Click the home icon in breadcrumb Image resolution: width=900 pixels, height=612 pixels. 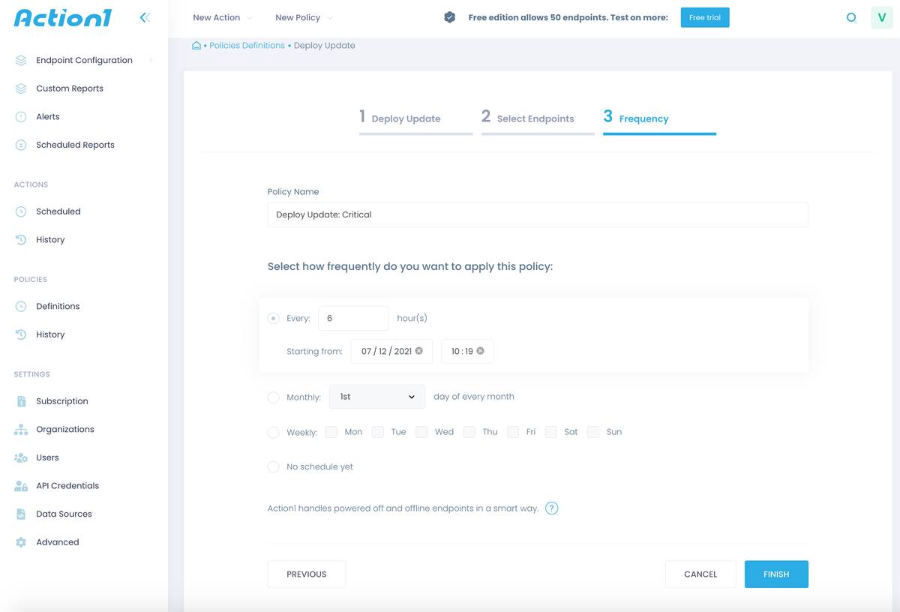[x=196, y=45]
